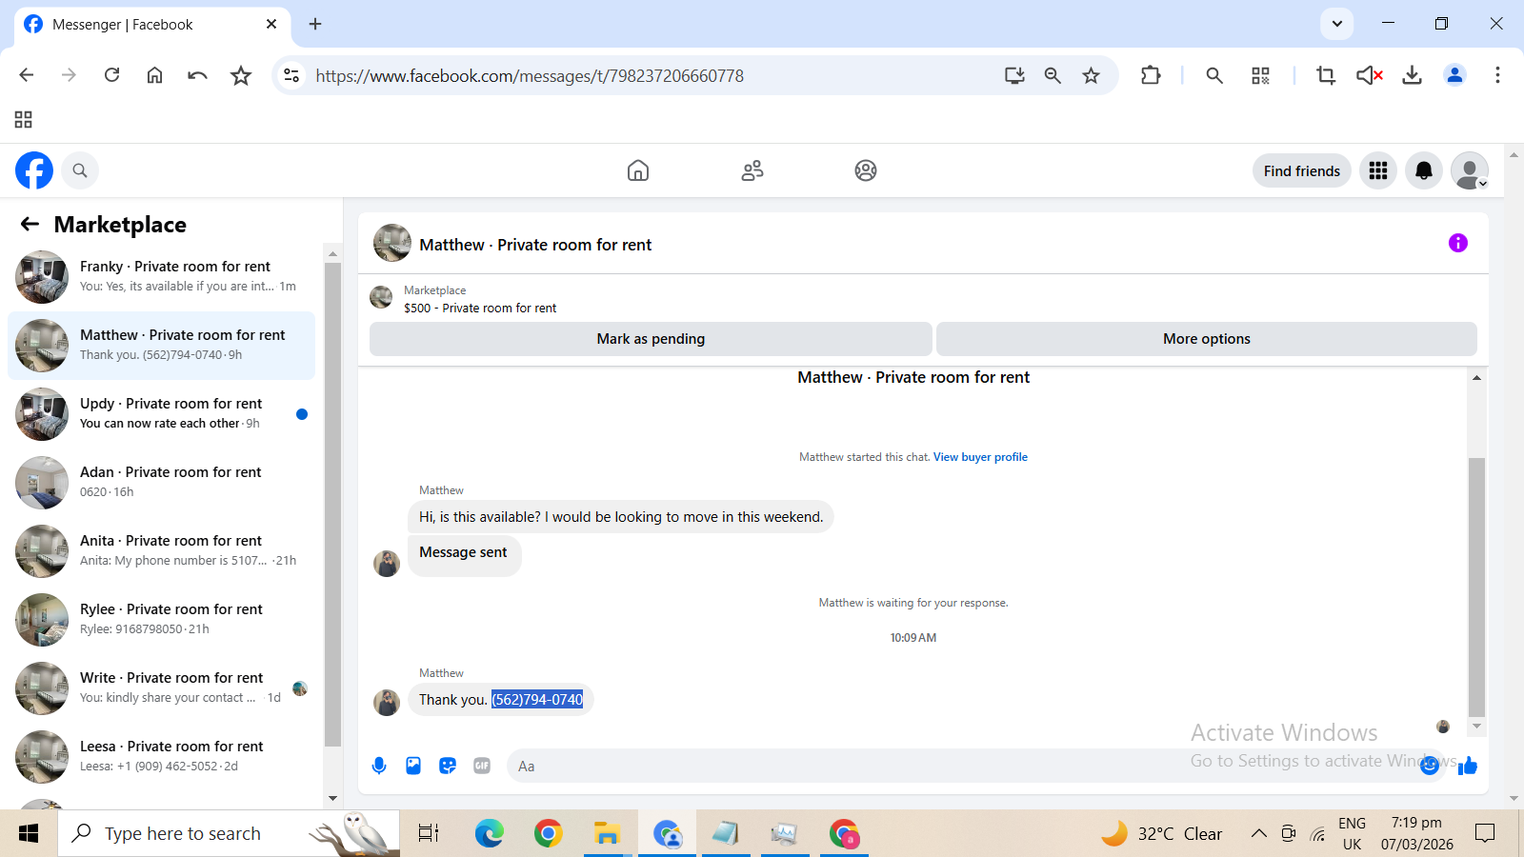Send a voice clip with microphone icon
Screen dimensions: 1524x857
[x=379, y=766]
